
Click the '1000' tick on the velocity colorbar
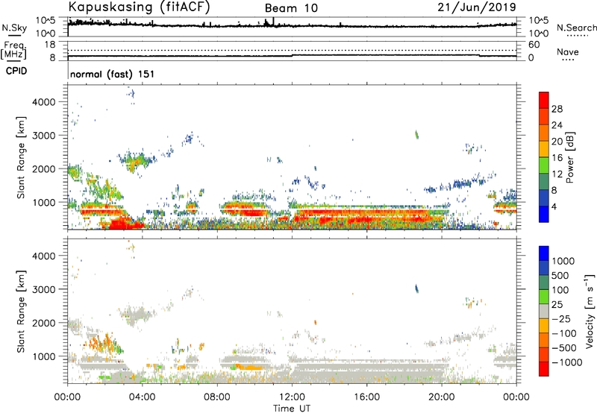pos(563,261)
